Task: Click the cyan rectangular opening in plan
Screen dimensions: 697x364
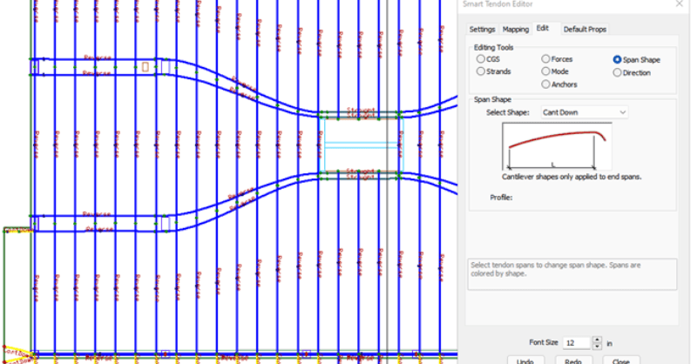Action: 362,144
